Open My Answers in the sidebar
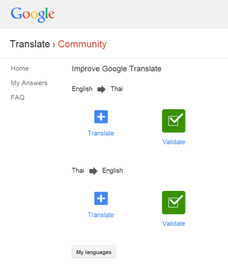Screen dimensions: 228x269 29,83
